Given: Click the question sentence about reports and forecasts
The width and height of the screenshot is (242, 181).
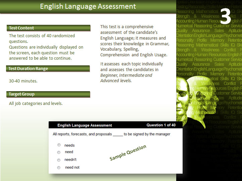Looking at the screenshot, I should coord(111,134).
